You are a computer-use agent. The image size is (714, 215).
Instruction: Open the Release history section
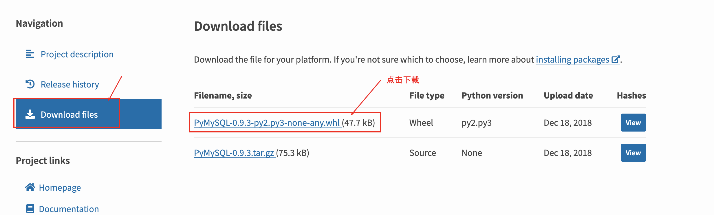70,84
